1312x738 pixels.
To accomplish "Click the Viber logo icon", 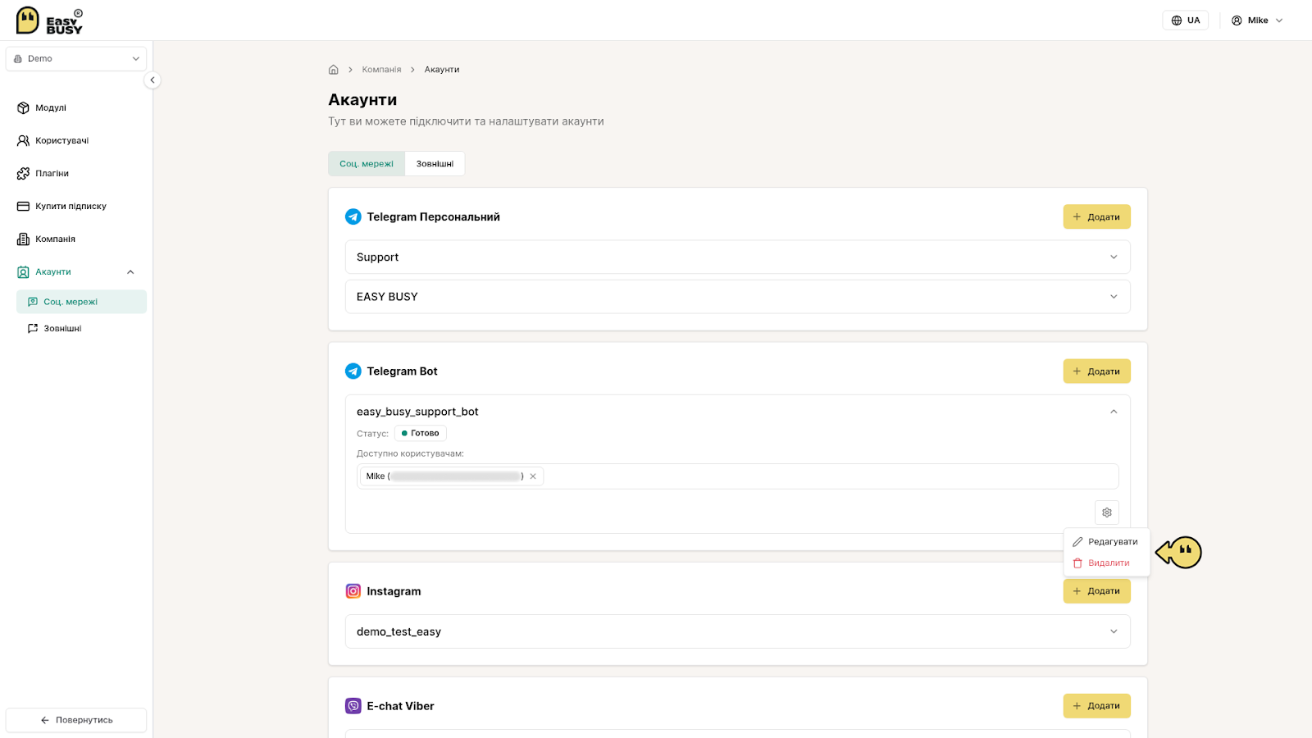I will point(353,706).
